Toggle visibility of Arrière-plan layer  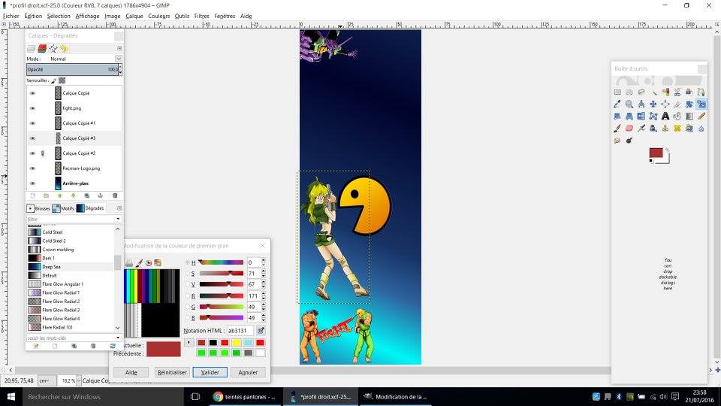coord(32,183)
